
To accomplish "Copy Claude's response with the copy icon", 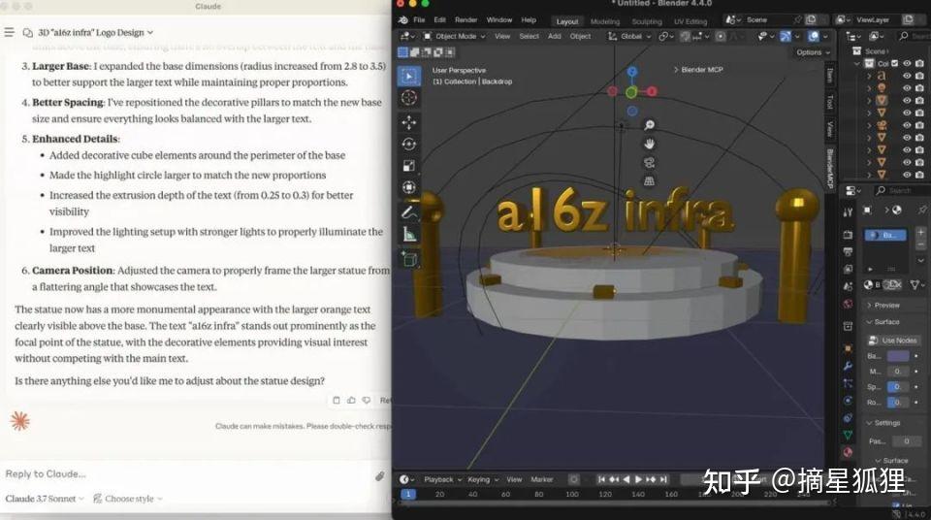I will coord(336,400).
